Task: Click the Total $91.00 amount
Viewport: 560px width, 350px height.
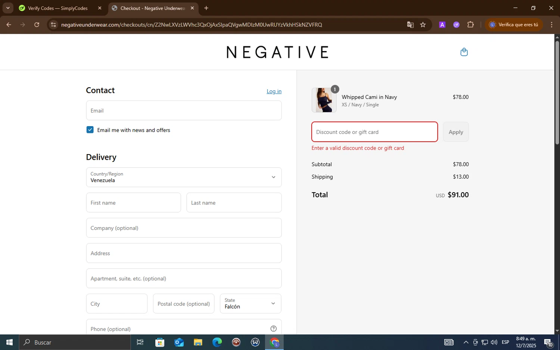Action: coord(458,195)
